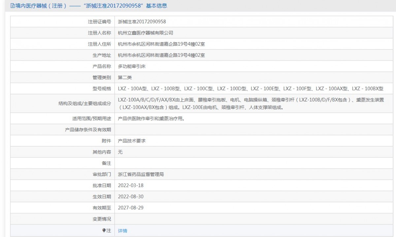Select the 其他内容 label
Image resolution: width=396 pixels, height=237 pixels.
(x=102, y=152)
